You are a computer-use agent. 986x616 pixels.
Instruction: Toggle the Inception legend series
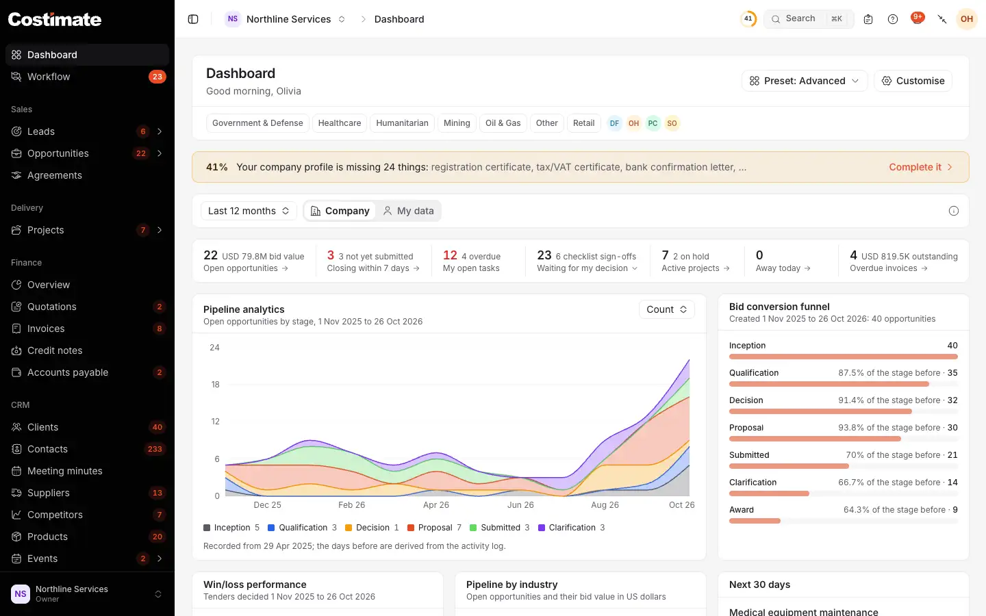[231, 528]
